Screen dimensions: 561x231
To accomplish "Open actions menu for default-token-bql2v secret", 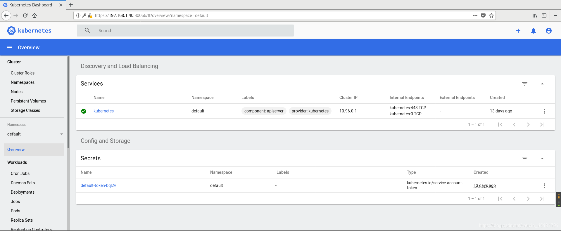I will [544, 186].
